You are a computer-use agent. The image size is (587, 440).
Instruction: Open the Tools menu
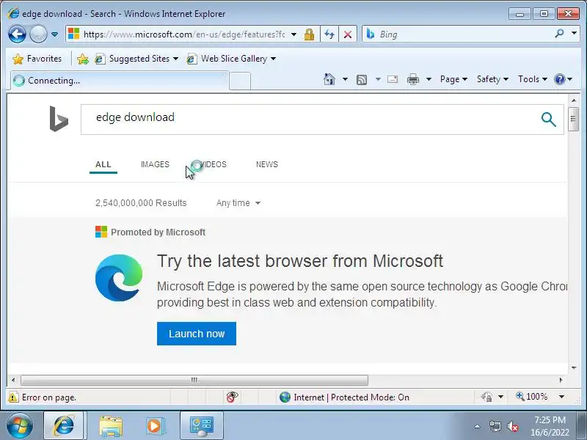tap(533, 79)
